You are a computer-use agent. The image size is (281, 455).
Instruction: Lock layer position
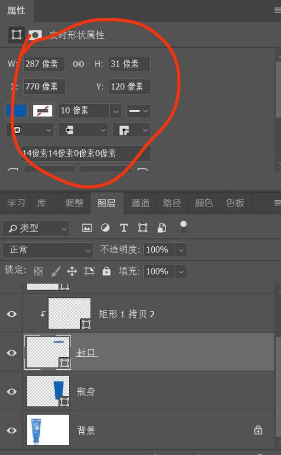click(x=72, y=271)
